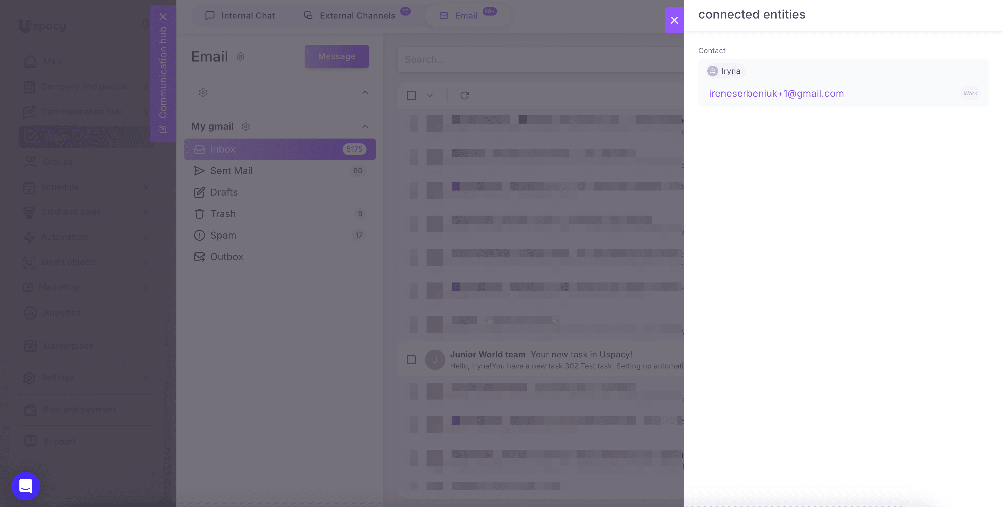
Task: Expand the Settings chevron
Action: click(146, 378)
